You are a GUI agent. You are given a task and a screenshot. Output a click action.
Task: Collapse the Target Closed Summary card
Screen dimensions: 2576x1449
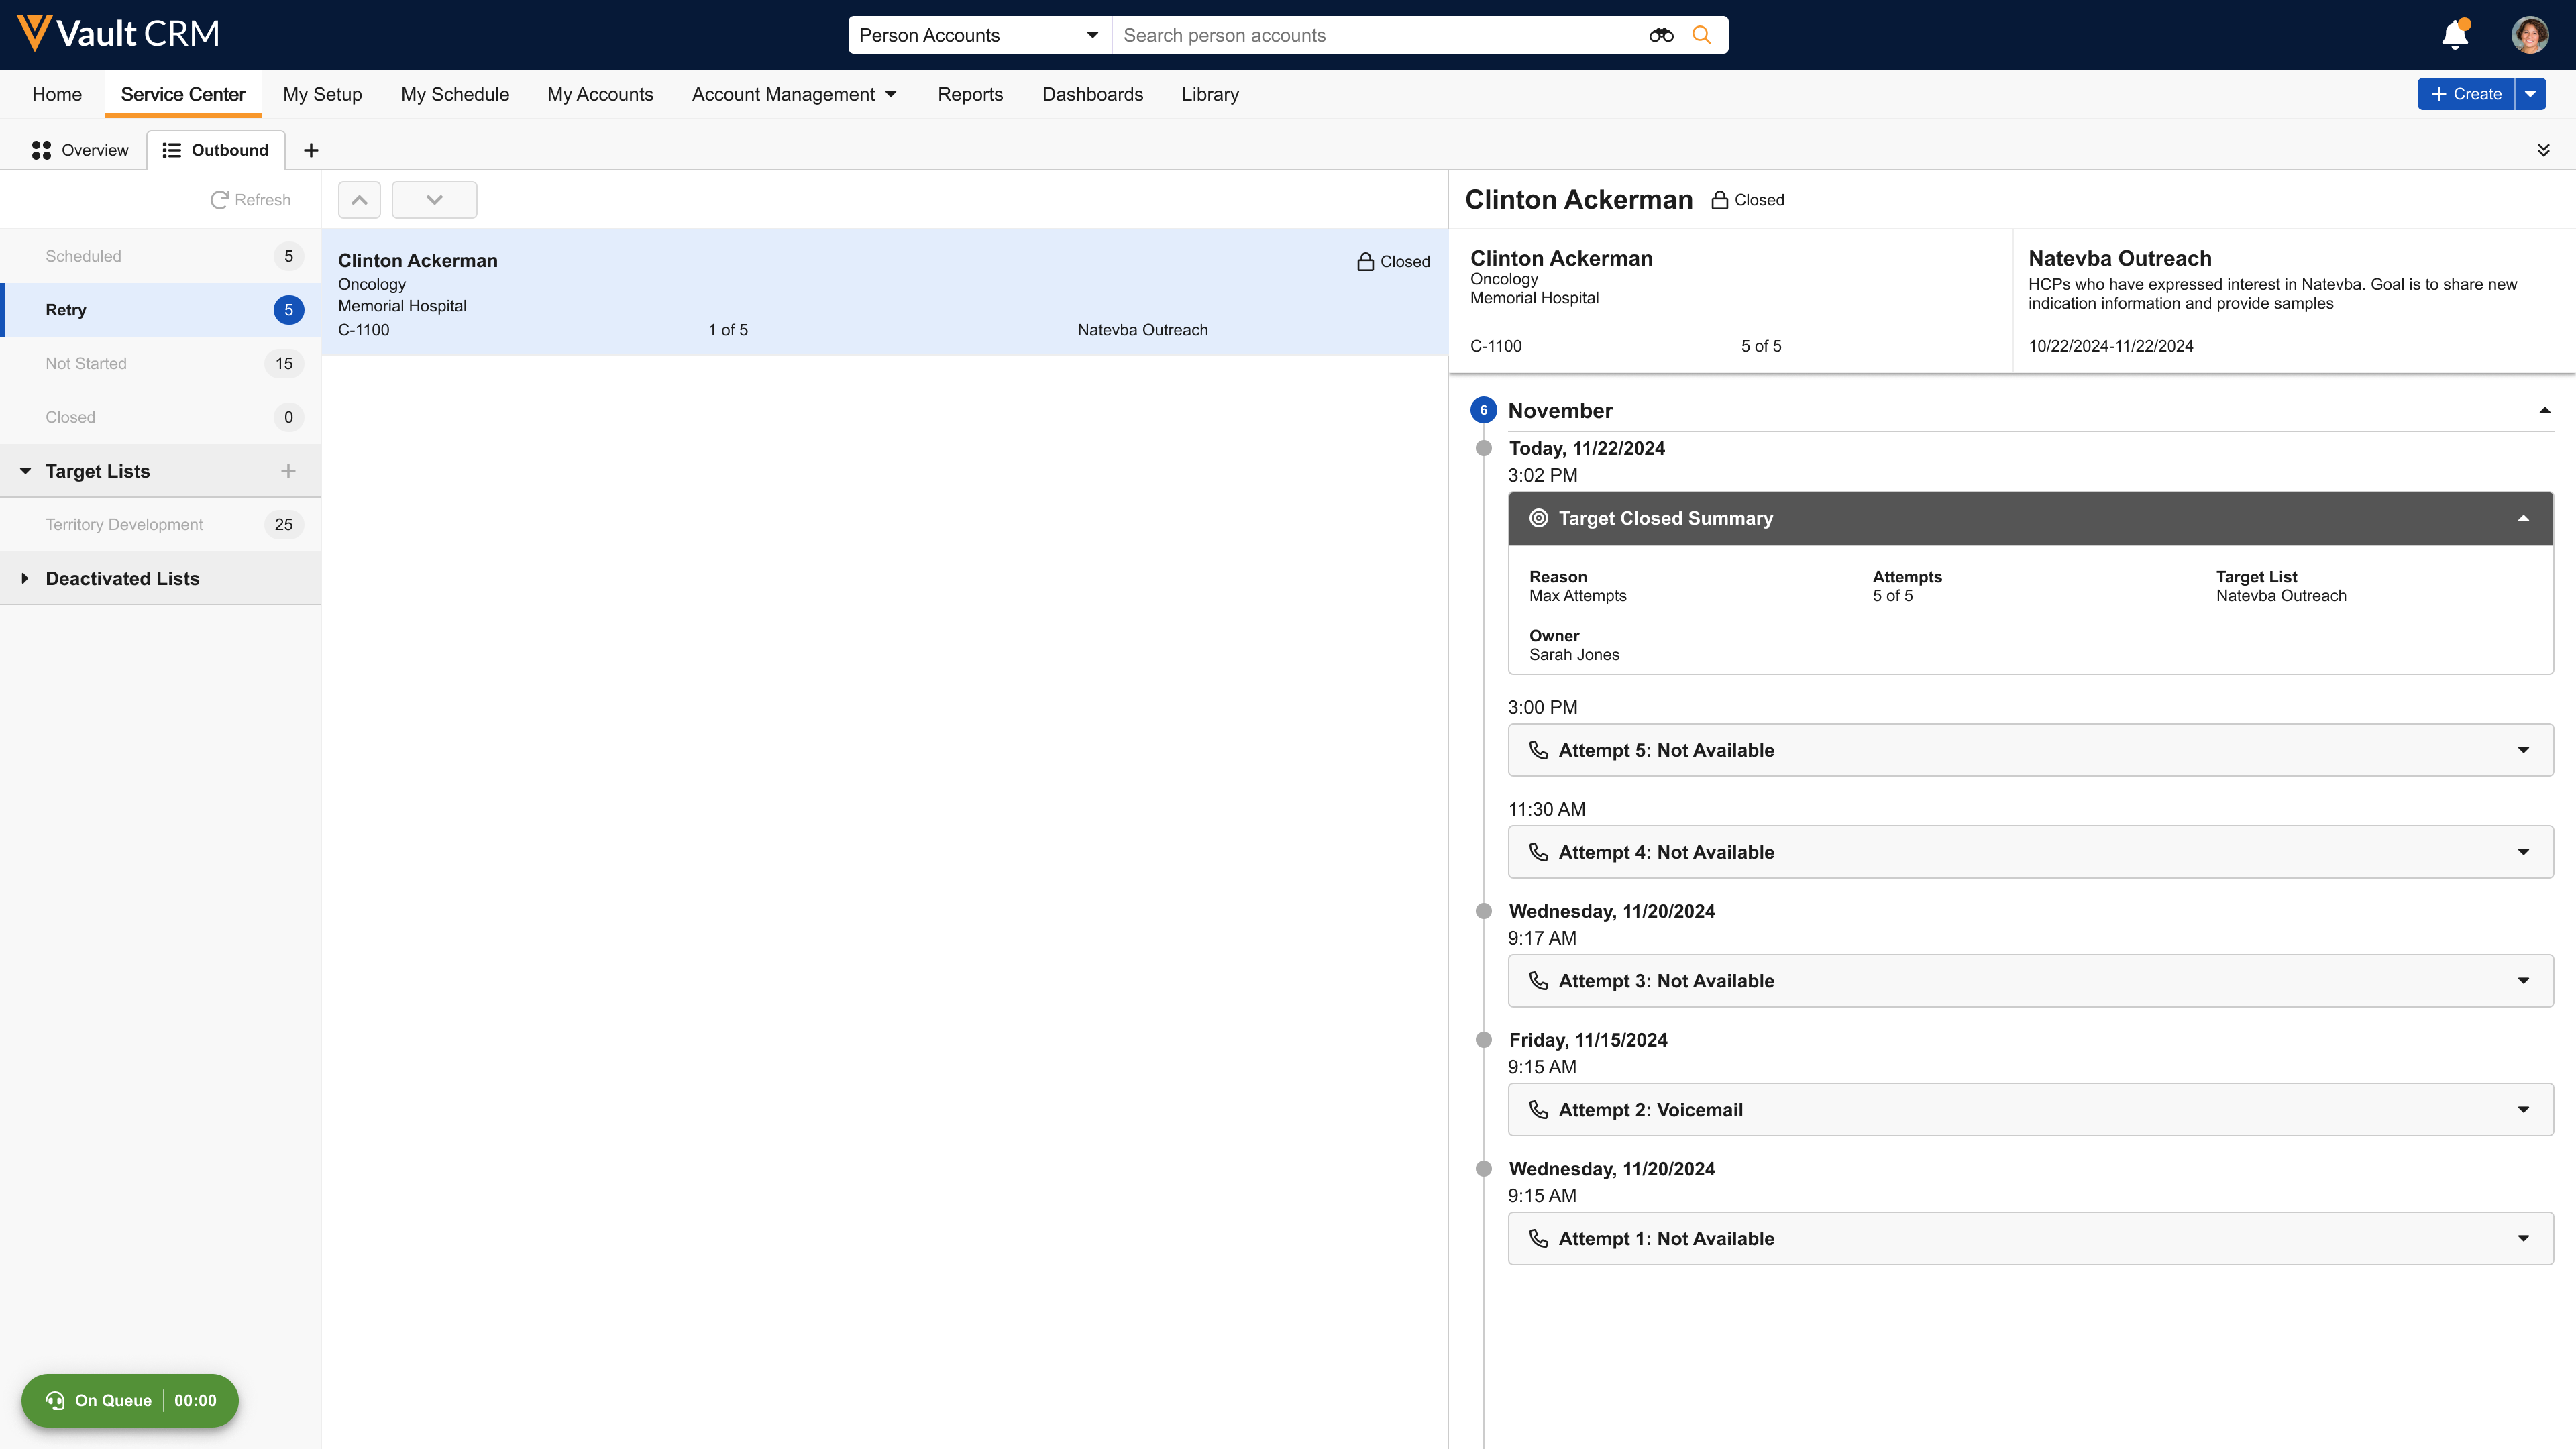(2523, 518)
